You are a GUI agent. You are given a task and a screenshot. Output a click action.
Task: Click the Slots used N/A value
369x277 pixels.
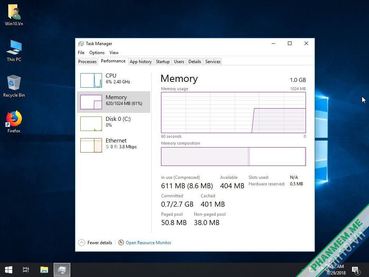[x=294, y=177]
